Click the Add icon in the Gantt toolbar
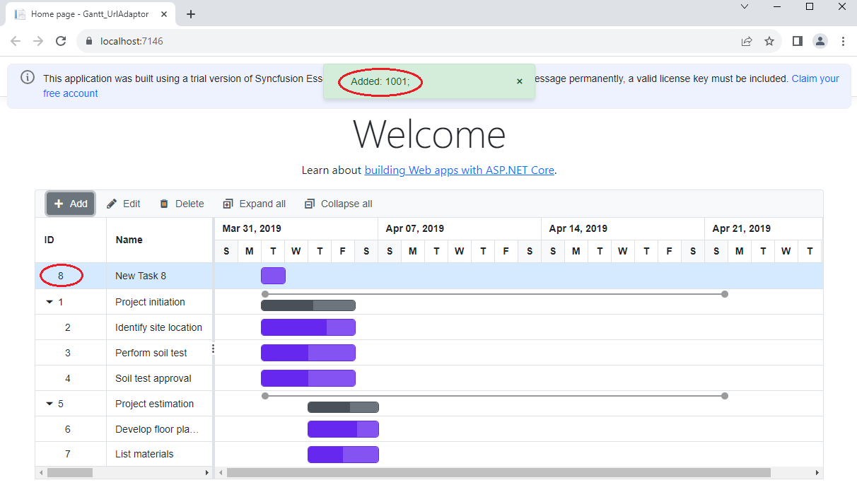 [59, 204]
